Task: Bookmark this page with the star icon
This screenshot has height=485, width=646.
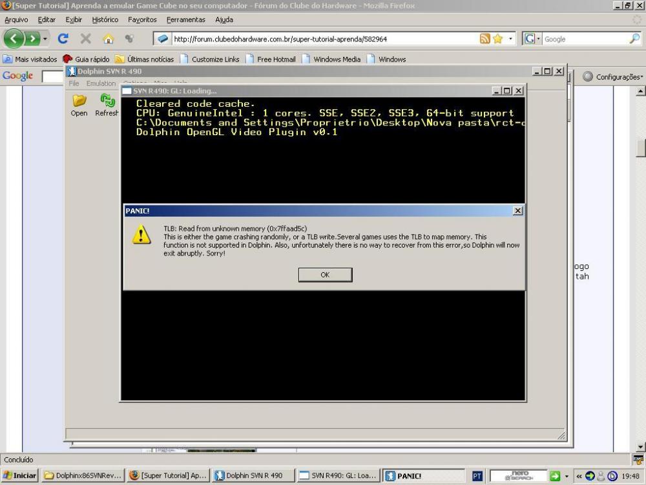Action: click(498, 39)
